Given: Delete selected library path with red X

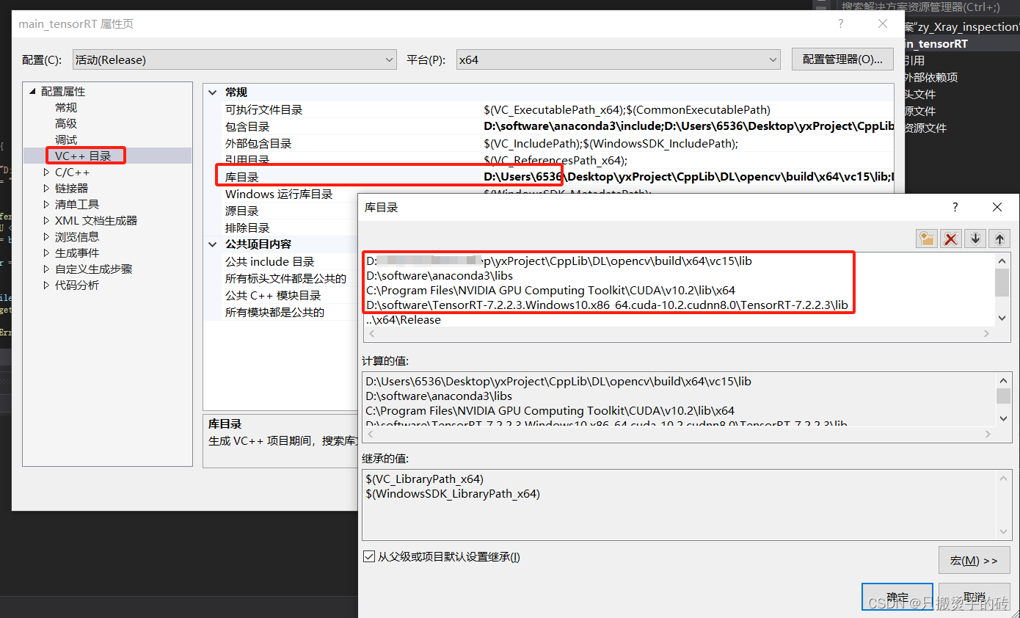Looking at the screenshot, I should pos(952,239).
